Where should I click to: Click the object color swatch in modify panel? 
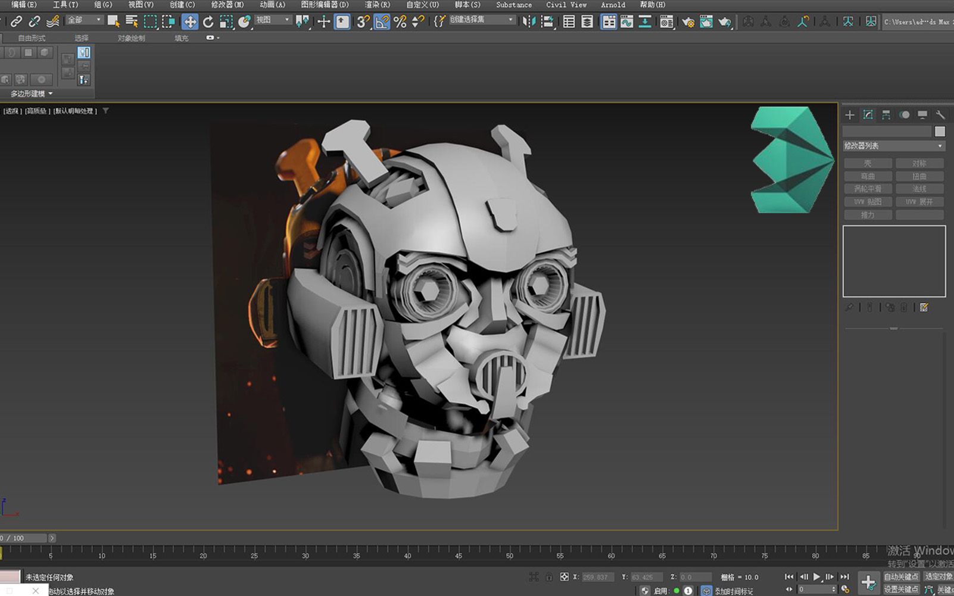click(940, 132)
